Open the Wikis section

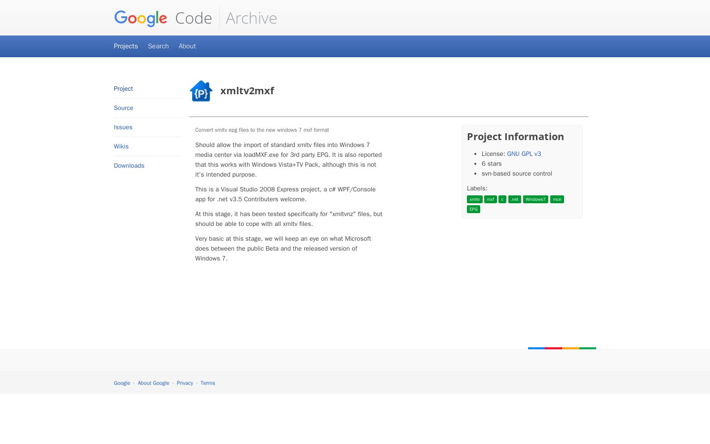tap(121, 147)
